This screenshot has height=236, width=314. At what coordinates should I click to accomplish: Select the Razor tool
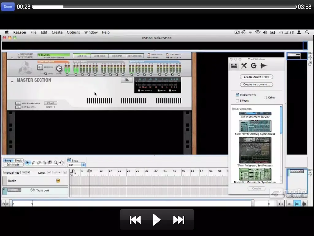(44, 163)
